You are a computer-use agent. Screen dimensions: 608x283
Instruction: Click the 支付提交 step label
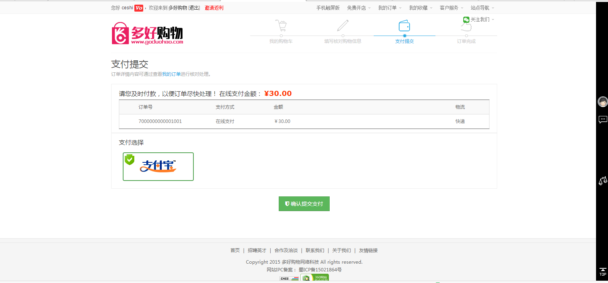[x=405, y=41]
